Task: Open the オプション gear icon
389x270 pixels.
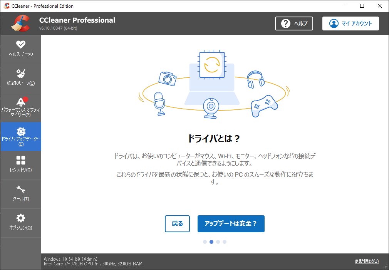Action: click(x=20, y=218)
